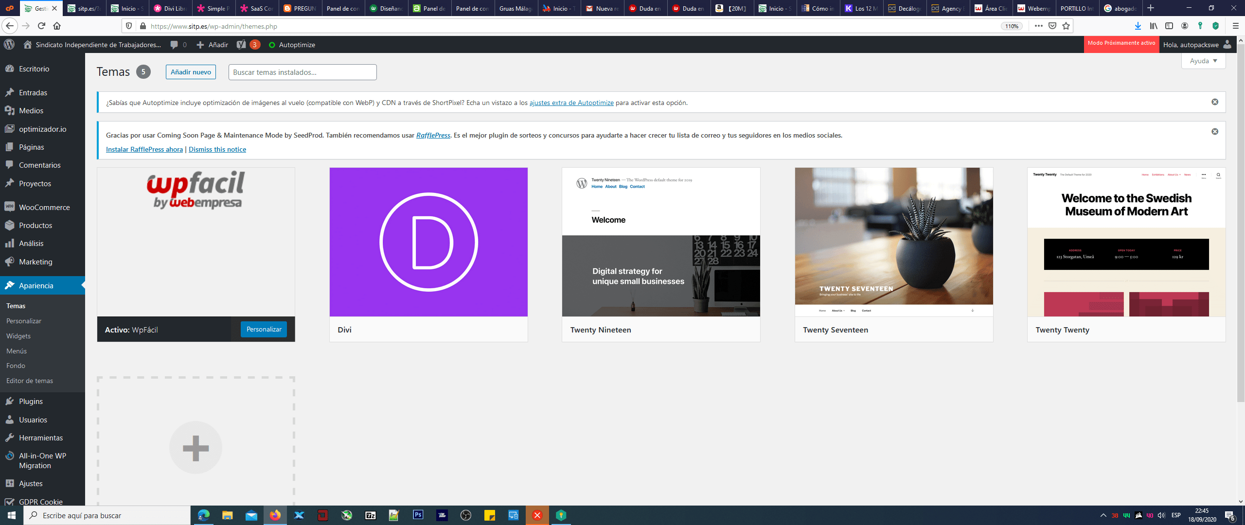Open the Personalizar submenu item
Image resolution: width=1245 pixels, height=525 pixels.
point(24,321)
